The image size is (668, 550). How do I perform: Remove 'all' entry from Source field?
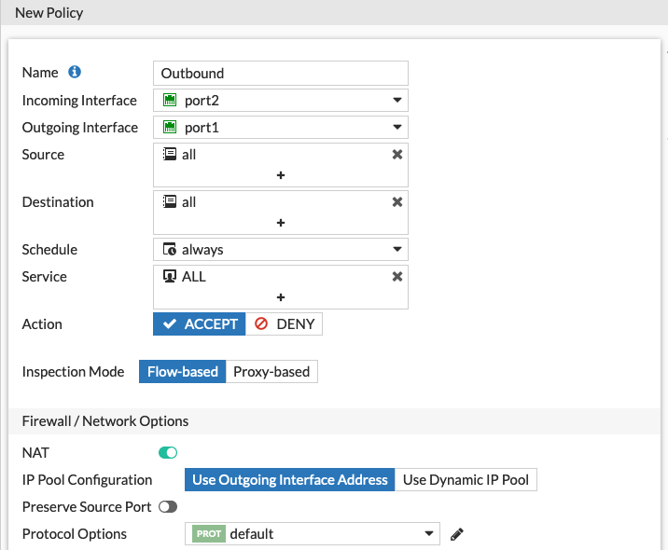point(397,155)
